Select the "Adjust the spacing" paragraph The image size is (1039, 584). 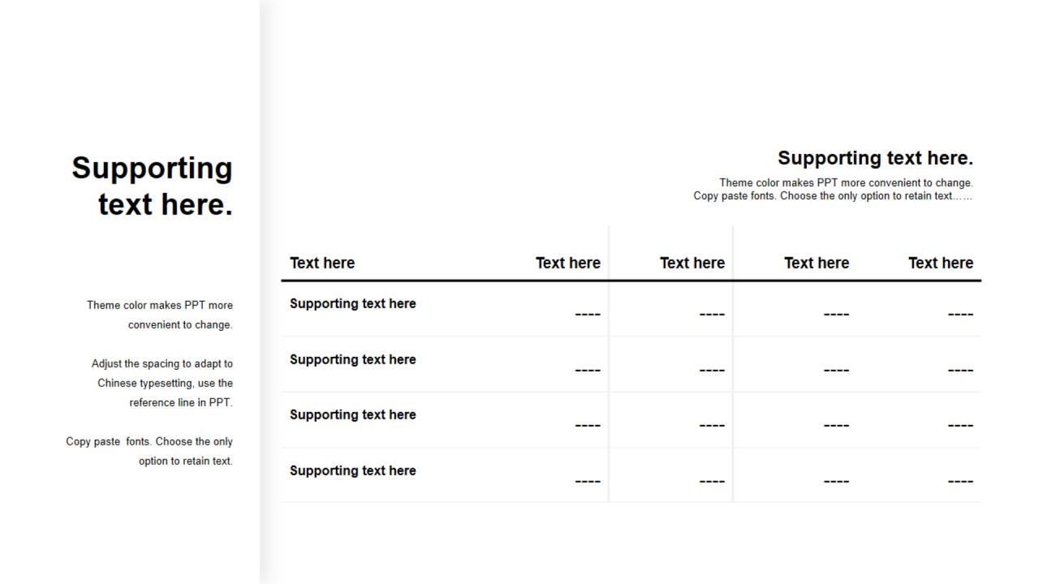(x=162, y=383)
